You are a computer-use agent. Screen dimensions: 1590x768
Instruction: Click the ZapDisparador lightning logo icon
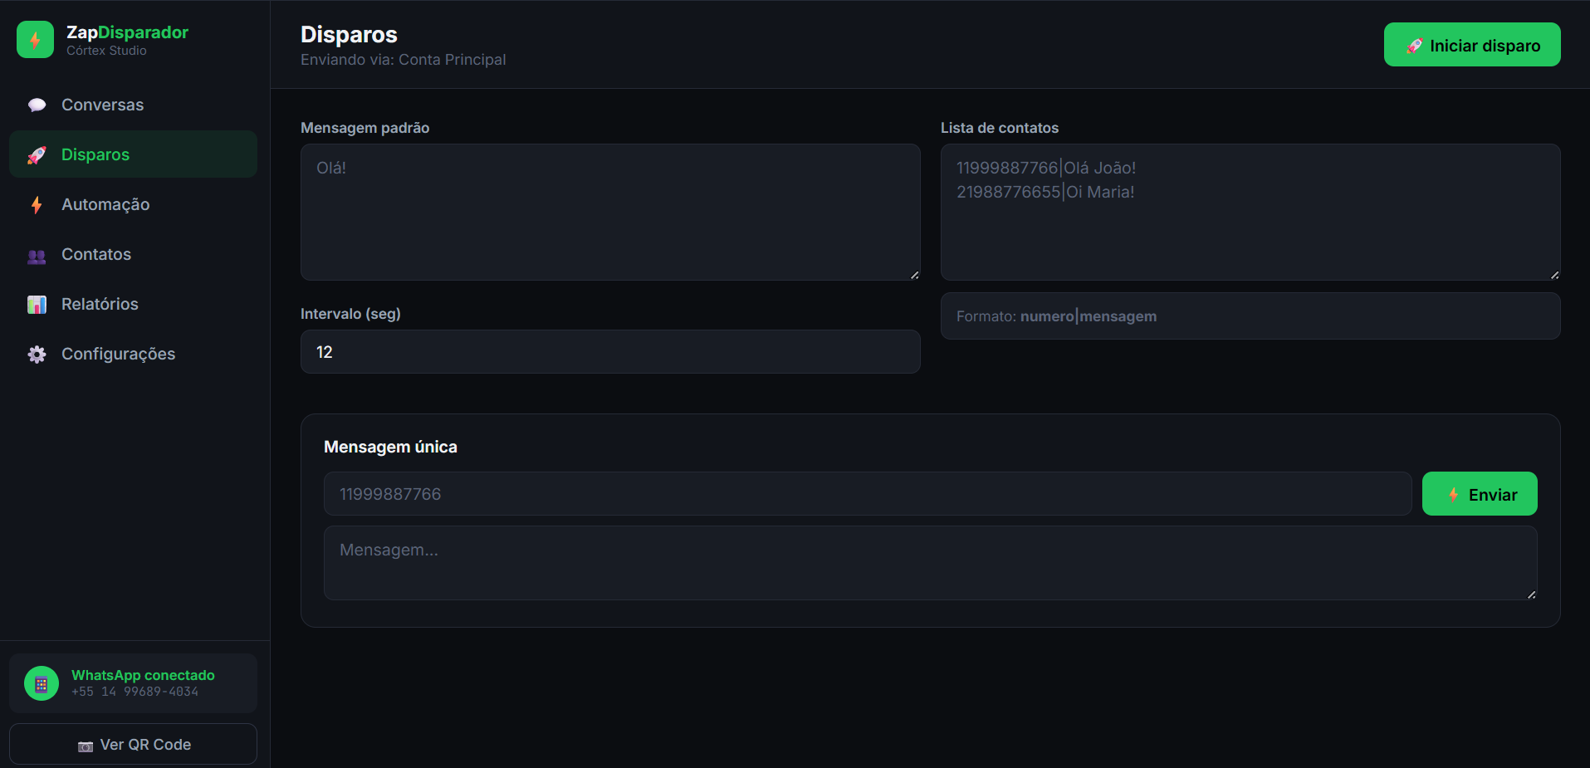(35, 40)
